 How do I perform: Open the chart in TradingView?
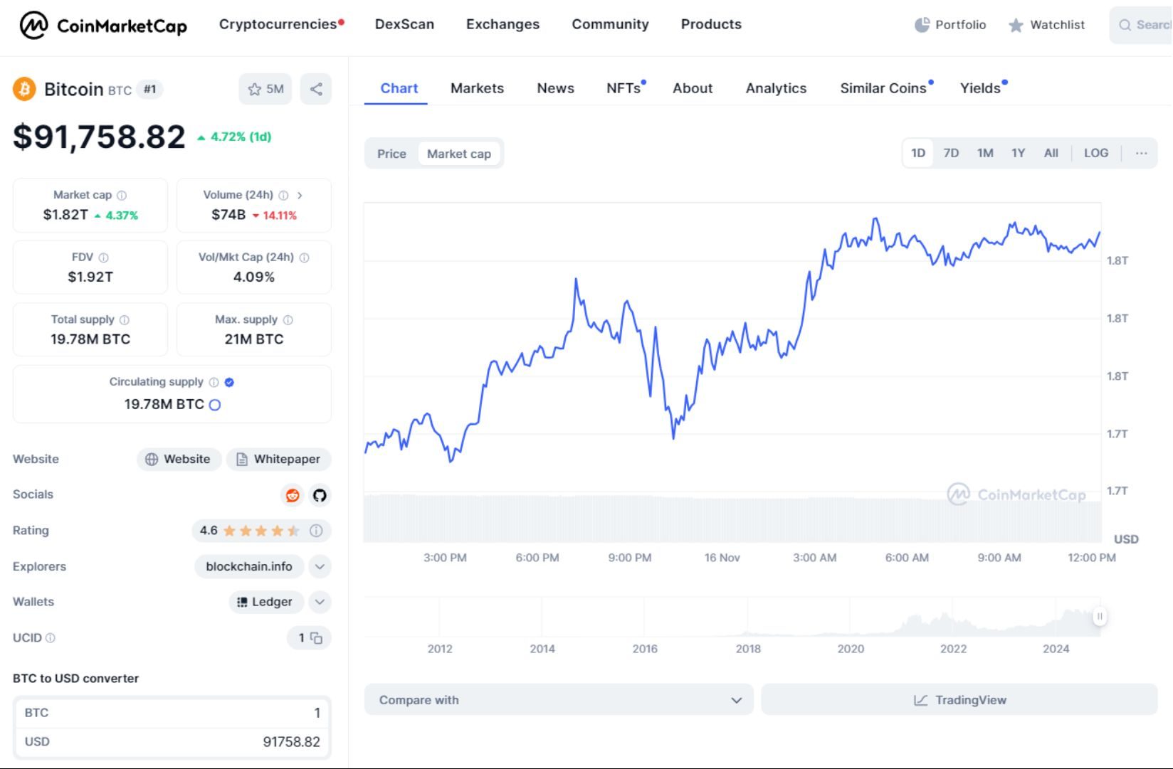click(x=959, y=699)
